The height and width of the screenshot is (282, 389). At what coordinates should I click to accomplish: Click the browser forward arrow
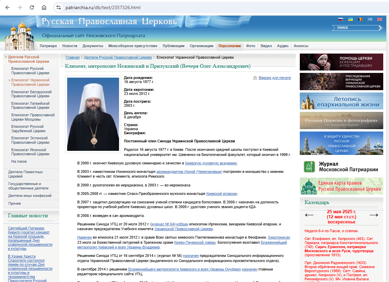coord(20,7)
